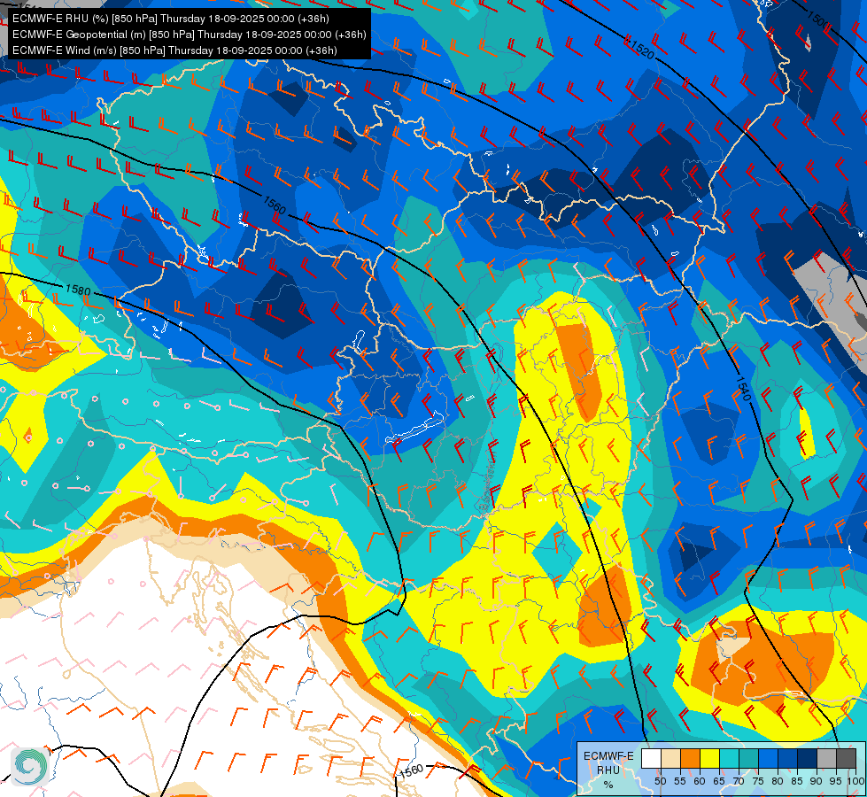Click the legend value 80
This screenshot has width=867, height=797.
(778, 781)
